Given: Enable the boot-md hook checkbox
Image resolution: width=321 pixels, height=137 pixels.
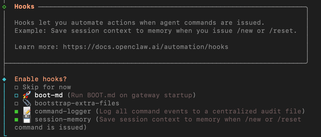Looking at the screenshot, I should pyautogui.click(x=16, y=95).
